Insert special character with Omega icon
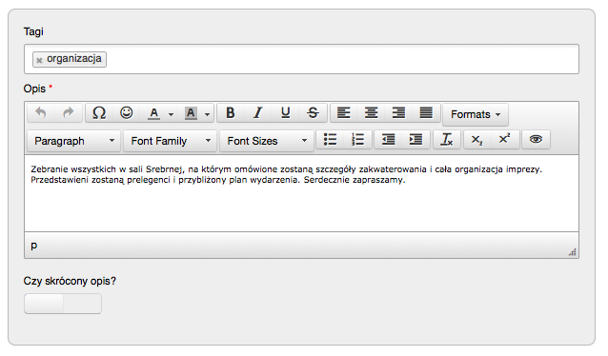The width and height of the screenshot is (608, 356). (99, 113)
